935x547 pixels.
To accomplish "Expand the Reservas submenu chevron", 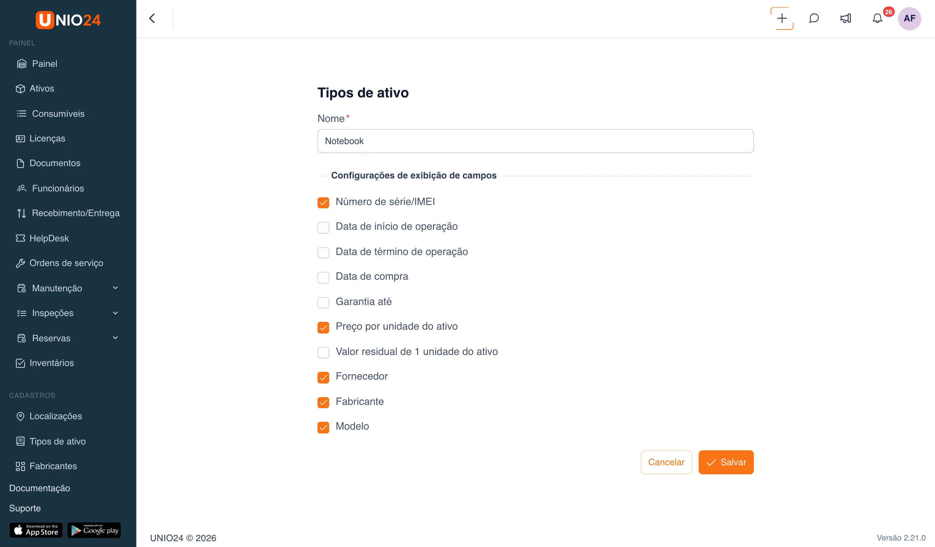I will click(115, 338).
